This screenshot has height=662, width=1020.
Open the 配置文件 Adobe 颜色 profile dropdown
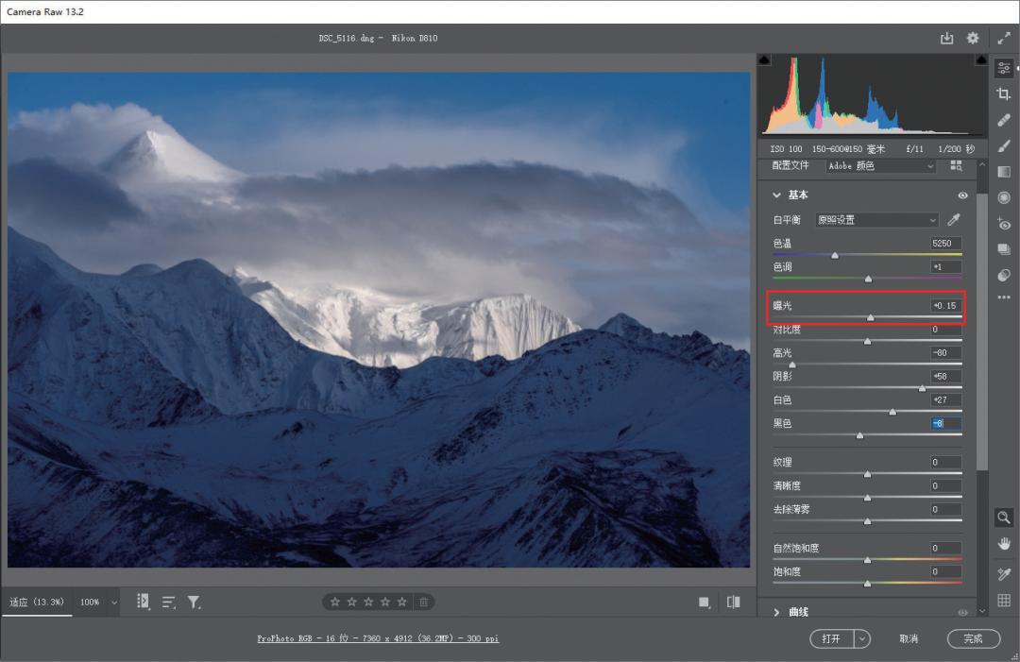coord(879,166)
